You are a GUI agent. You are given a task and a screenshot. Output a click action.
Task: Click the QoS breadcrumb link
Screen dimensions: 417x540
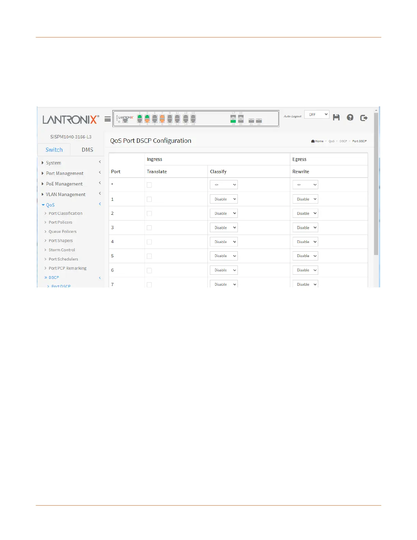(331, 141)
